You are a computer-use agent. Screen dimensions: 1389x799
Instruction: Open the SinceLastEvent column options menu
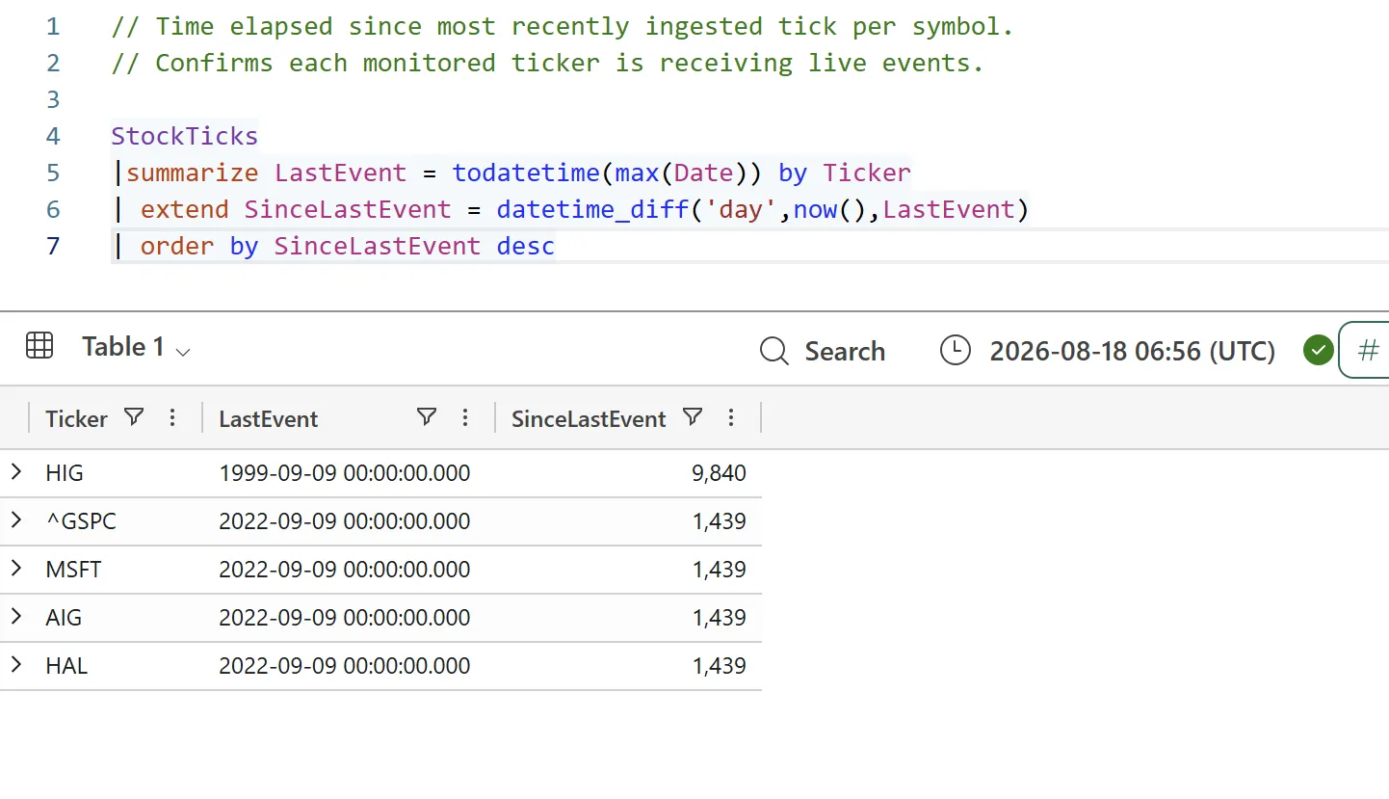(731, 417)
